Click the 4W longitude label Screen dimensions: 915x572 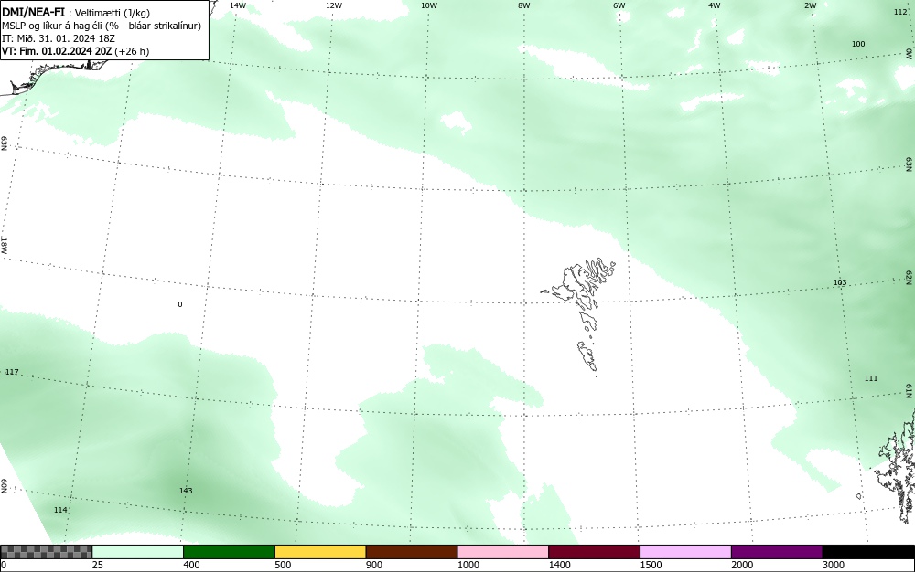pos(715,5)
